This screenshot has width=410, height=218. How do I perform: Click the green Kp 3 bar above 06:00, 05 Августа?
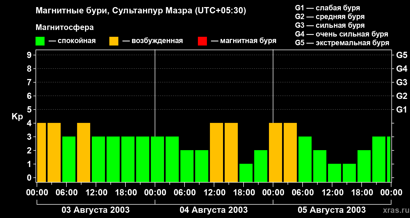point(305,159)
